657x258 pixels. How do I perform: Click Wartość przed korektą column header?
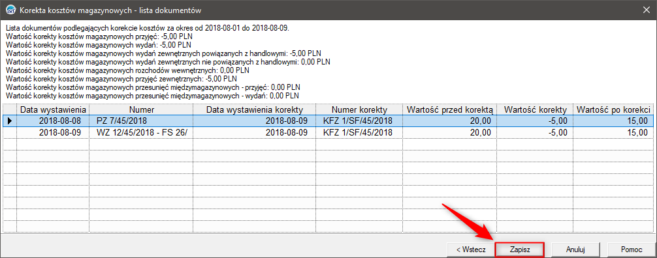tap(449, 109)
